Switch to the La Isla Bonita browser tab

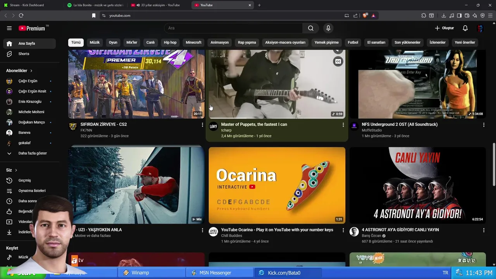(96, 5)
